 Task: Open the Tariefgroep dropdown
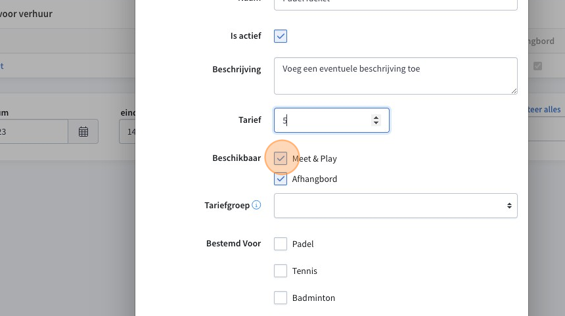395,206
